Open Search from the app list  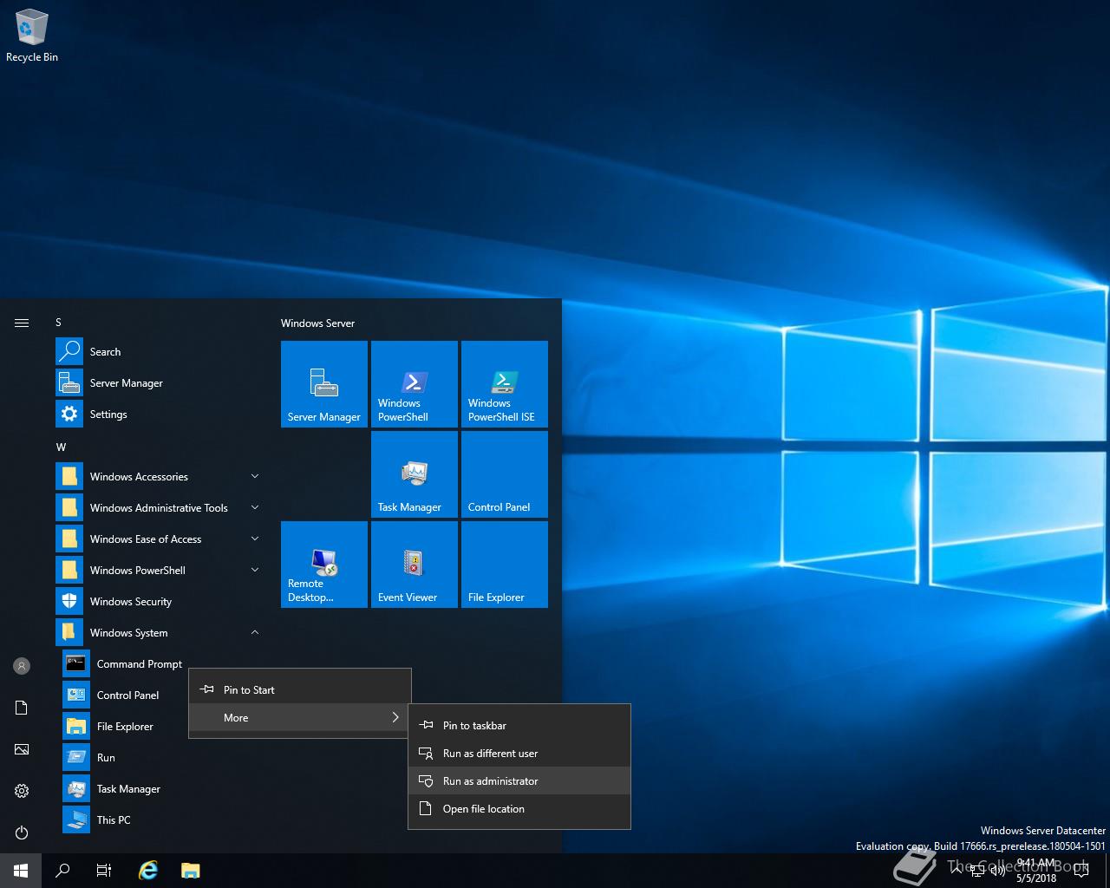click(158, 351)
